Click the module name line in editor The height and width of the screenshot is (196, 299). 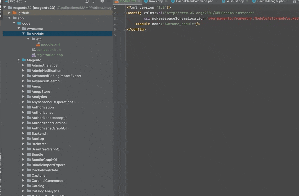tap(168, 24)
